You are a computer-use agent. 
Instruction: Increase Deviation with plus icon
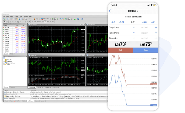coord(156,38)
